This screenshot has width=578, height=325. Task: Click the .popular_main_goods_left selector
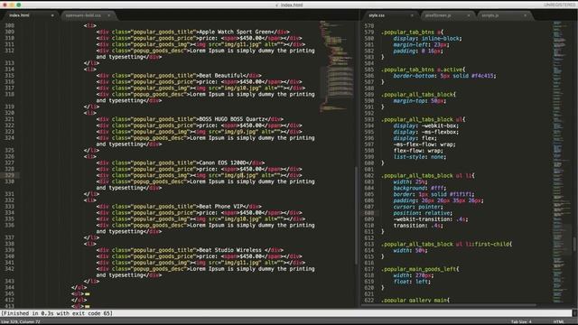coord(418,269)
